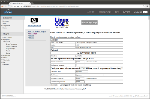Open About under LinuxCOE

[8, 51]
